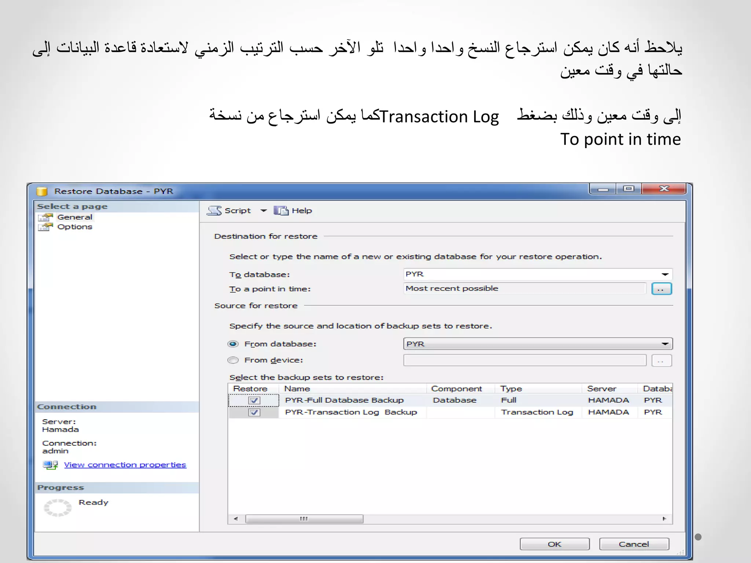The image size is (751, 563).
Task: Sort by the Type column header
Action: (538, 389)
